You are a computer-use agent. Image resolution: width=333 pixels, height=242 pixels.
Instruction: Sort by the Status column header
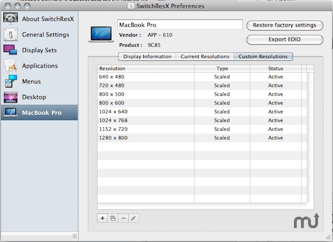tap(276, 69)
